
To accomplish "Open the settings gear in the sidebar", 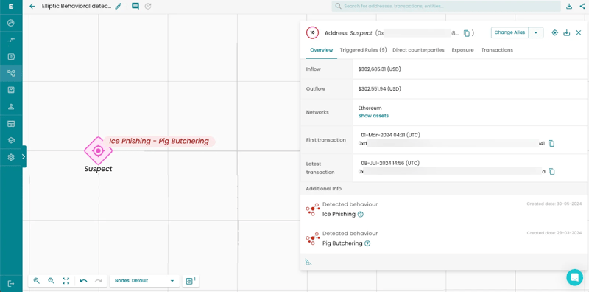I will (x=11, y=157).
